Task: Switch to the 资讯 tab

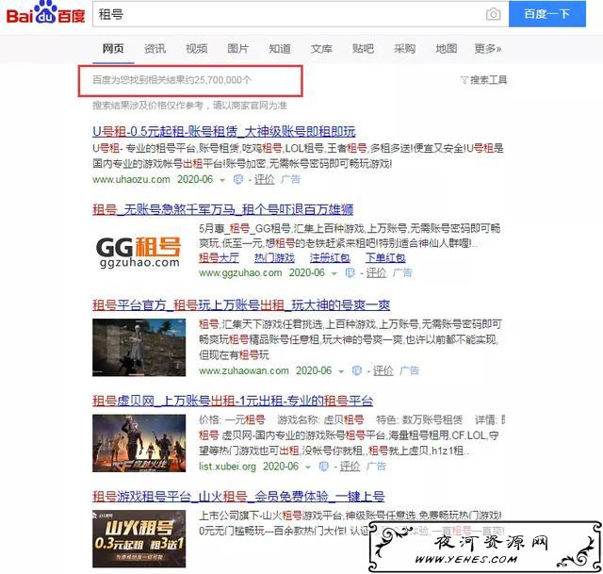Action: [x=155, y=48]
